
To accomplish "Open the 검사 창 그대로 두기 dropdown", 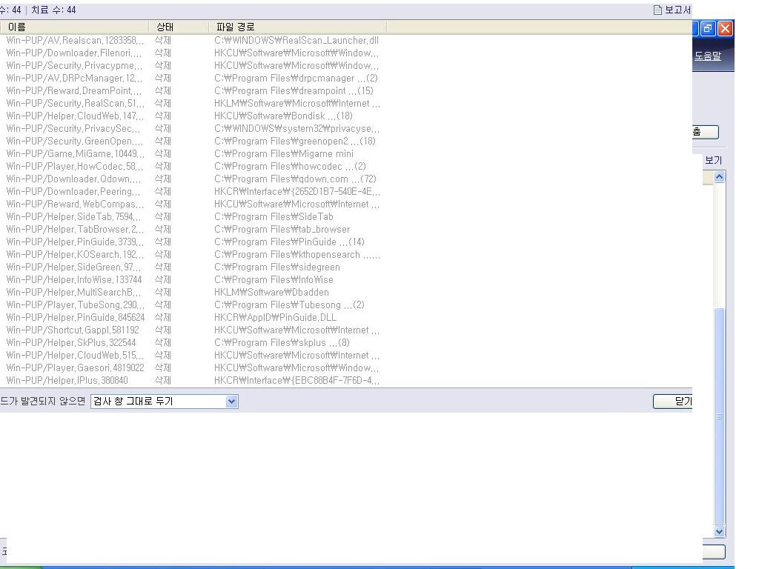I will click(x=164, y=401).
